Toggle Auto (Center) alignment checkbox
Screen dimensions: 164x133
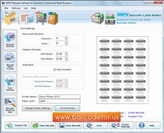[54, 70]
